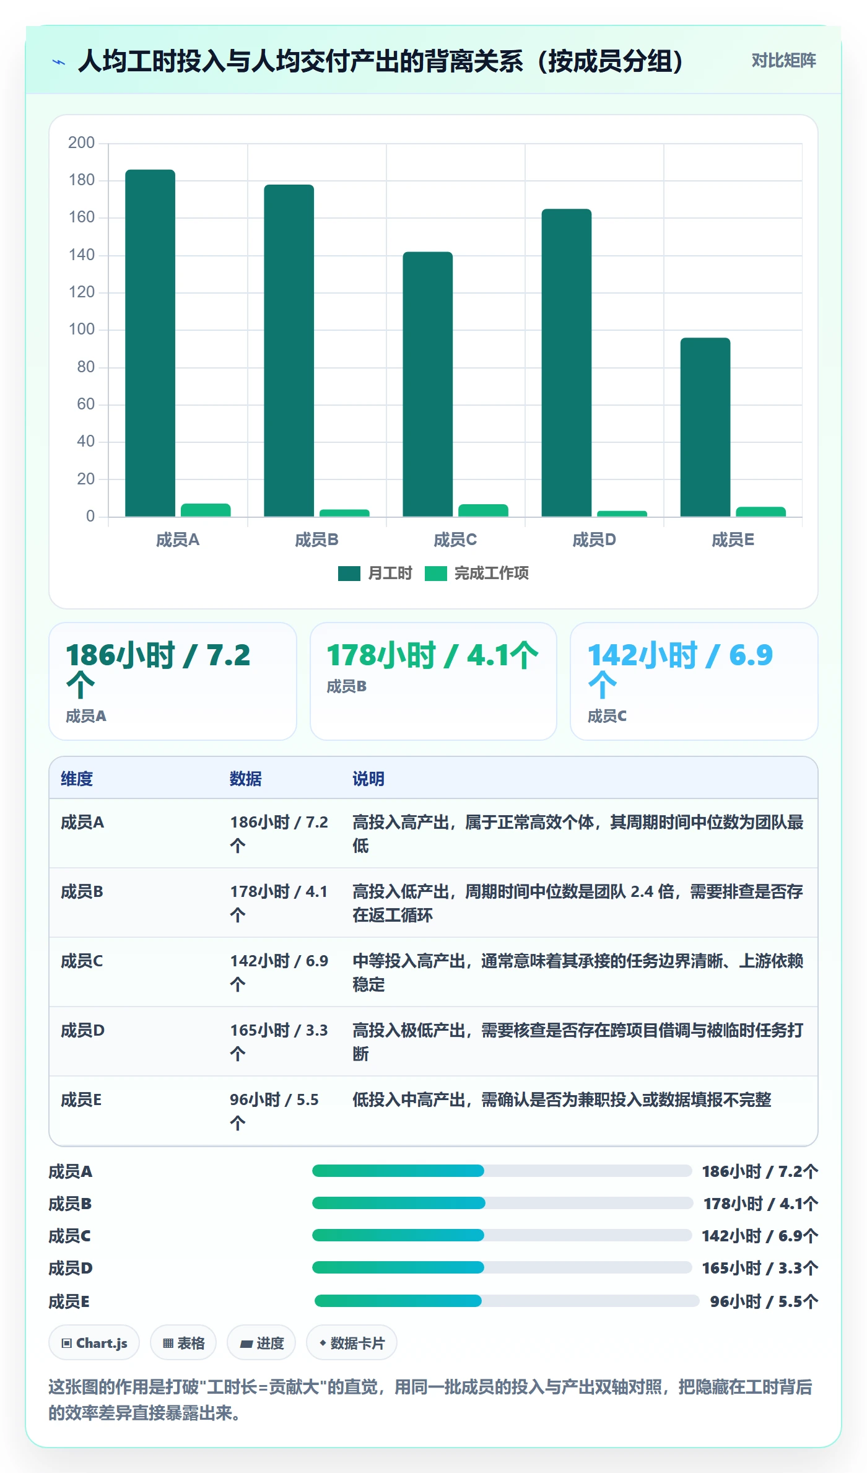The height and width of the screenshot is (1473, 867).
Task: Click the 成员B description about 返工循环
Action: tap(578, 903)
